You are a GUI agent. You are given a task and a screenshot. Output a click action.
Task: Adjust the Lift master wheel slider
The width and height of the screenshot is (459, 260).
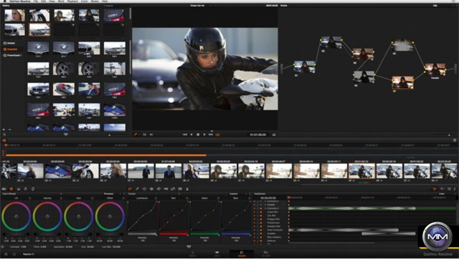[x=16, y=234]
